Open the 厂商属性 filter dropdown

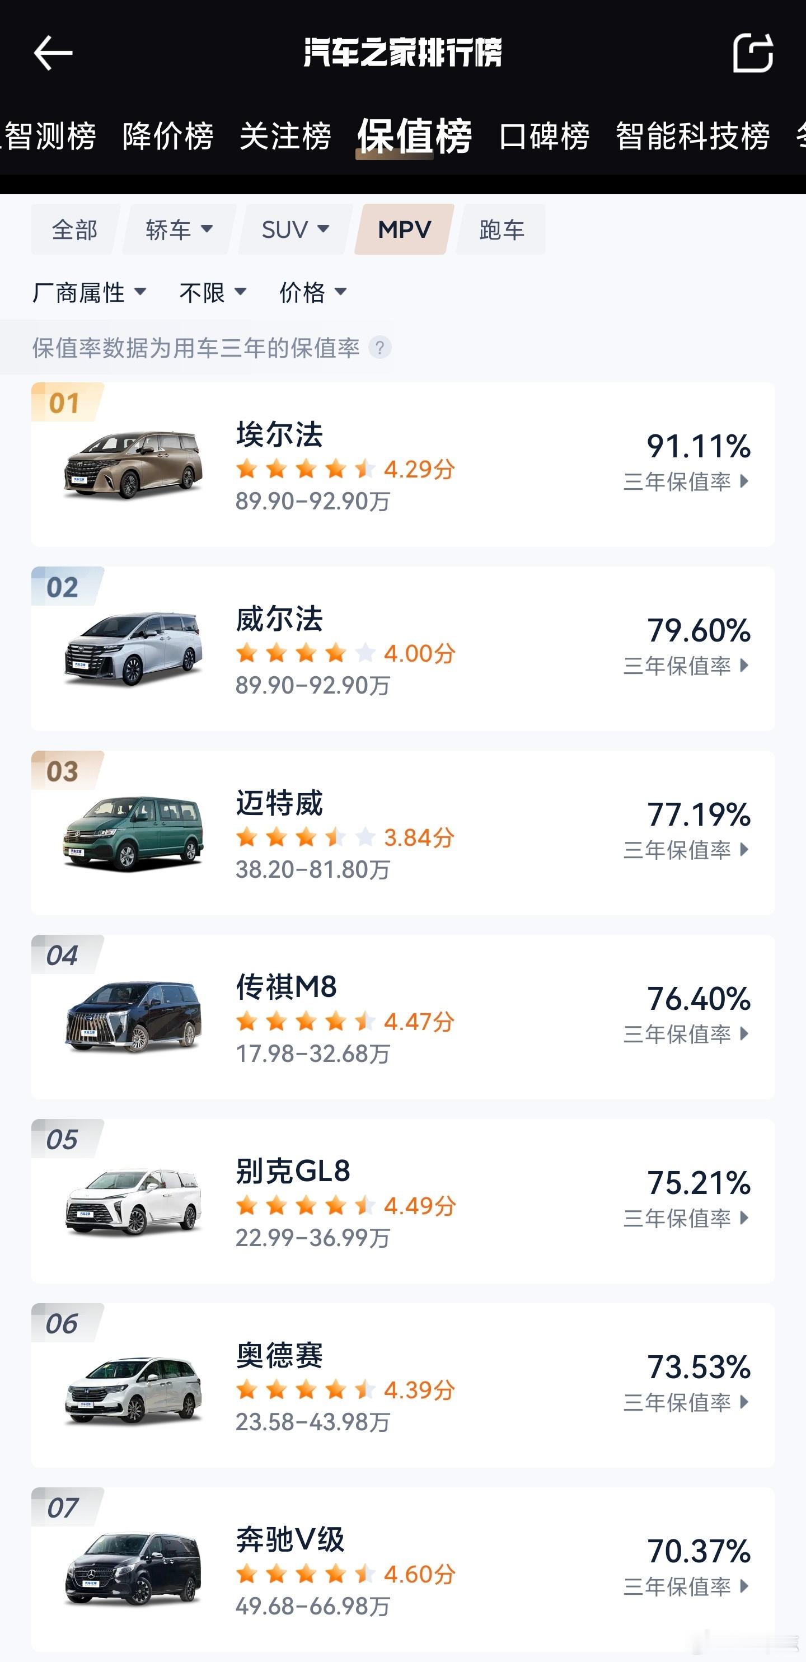(x=90, y=293)
